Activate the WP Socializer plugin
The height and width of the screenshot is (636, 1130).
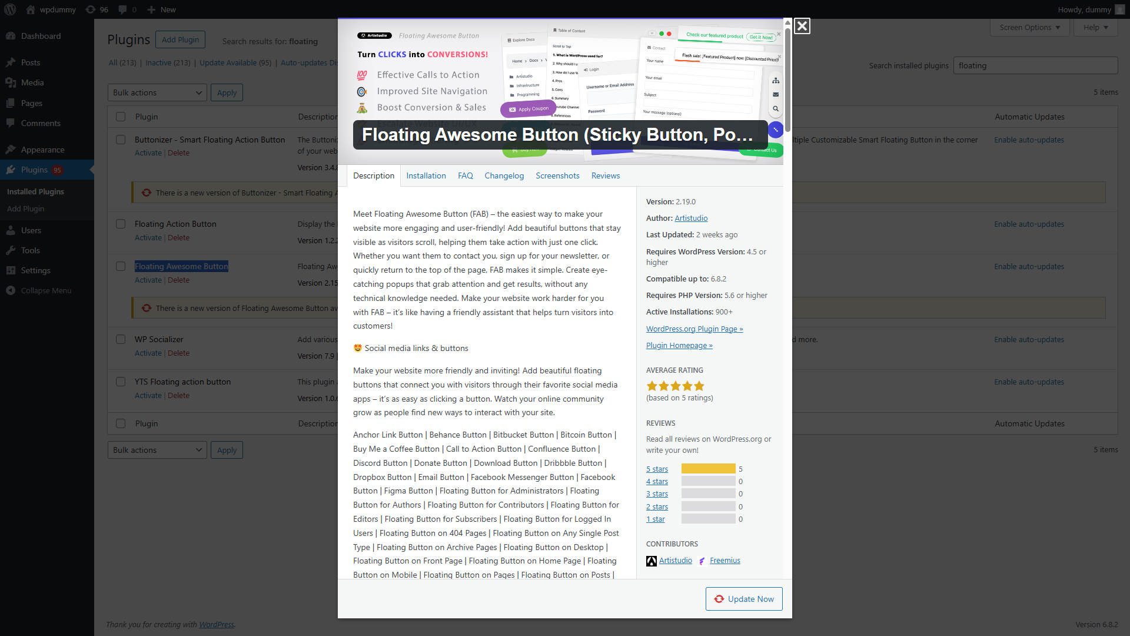[148, 353]
